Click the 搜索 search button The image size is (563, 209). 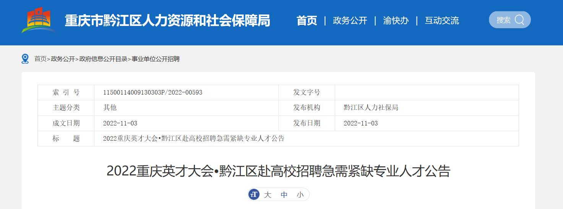click(x=510, y=20)
